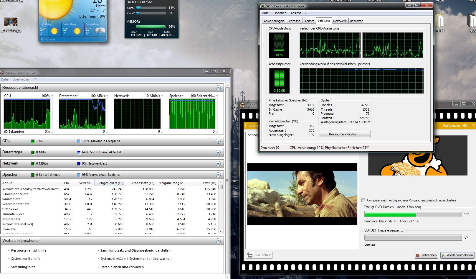Open the Datei menu in Ressourcenmonitor
The height and width of the screenshot is (279, 476).
click(x=5, y=79)
